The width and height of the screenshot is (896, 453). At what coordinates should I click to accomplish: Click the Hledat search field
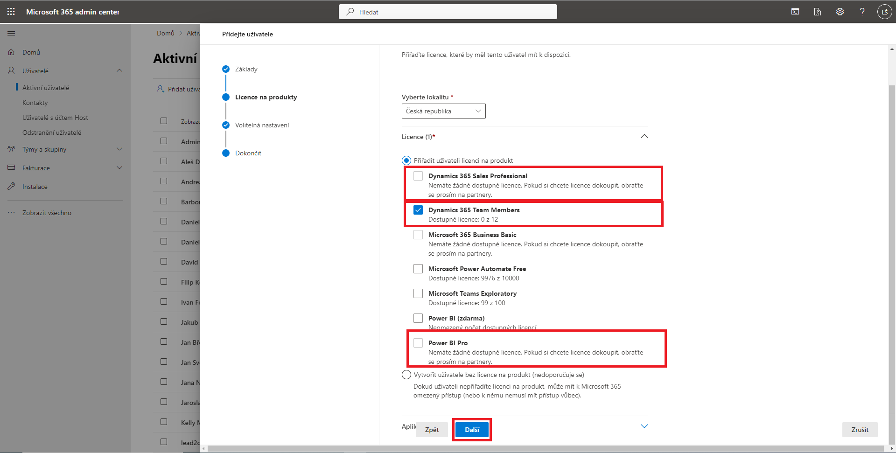[x=448, y=12]
